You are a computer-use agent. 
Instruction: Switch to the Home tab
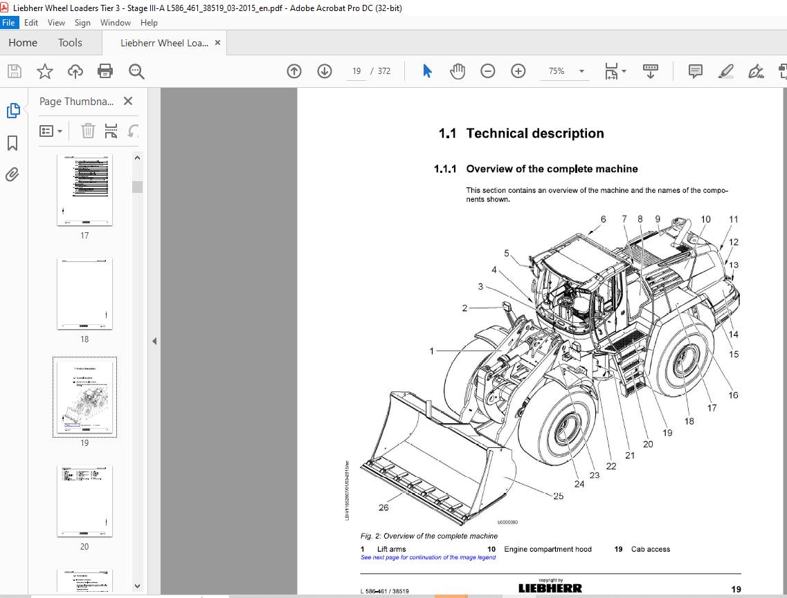pos(23,43)
